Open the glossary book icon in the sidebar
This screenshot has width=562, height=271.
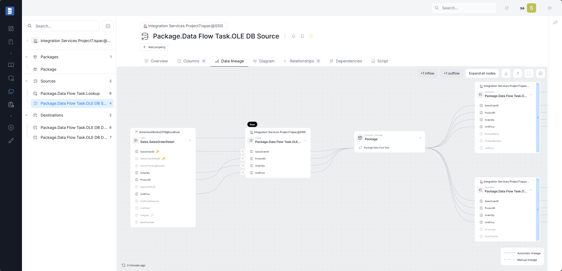(11, 65)
